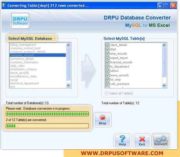Toggle the export_import checkbox

107,58
